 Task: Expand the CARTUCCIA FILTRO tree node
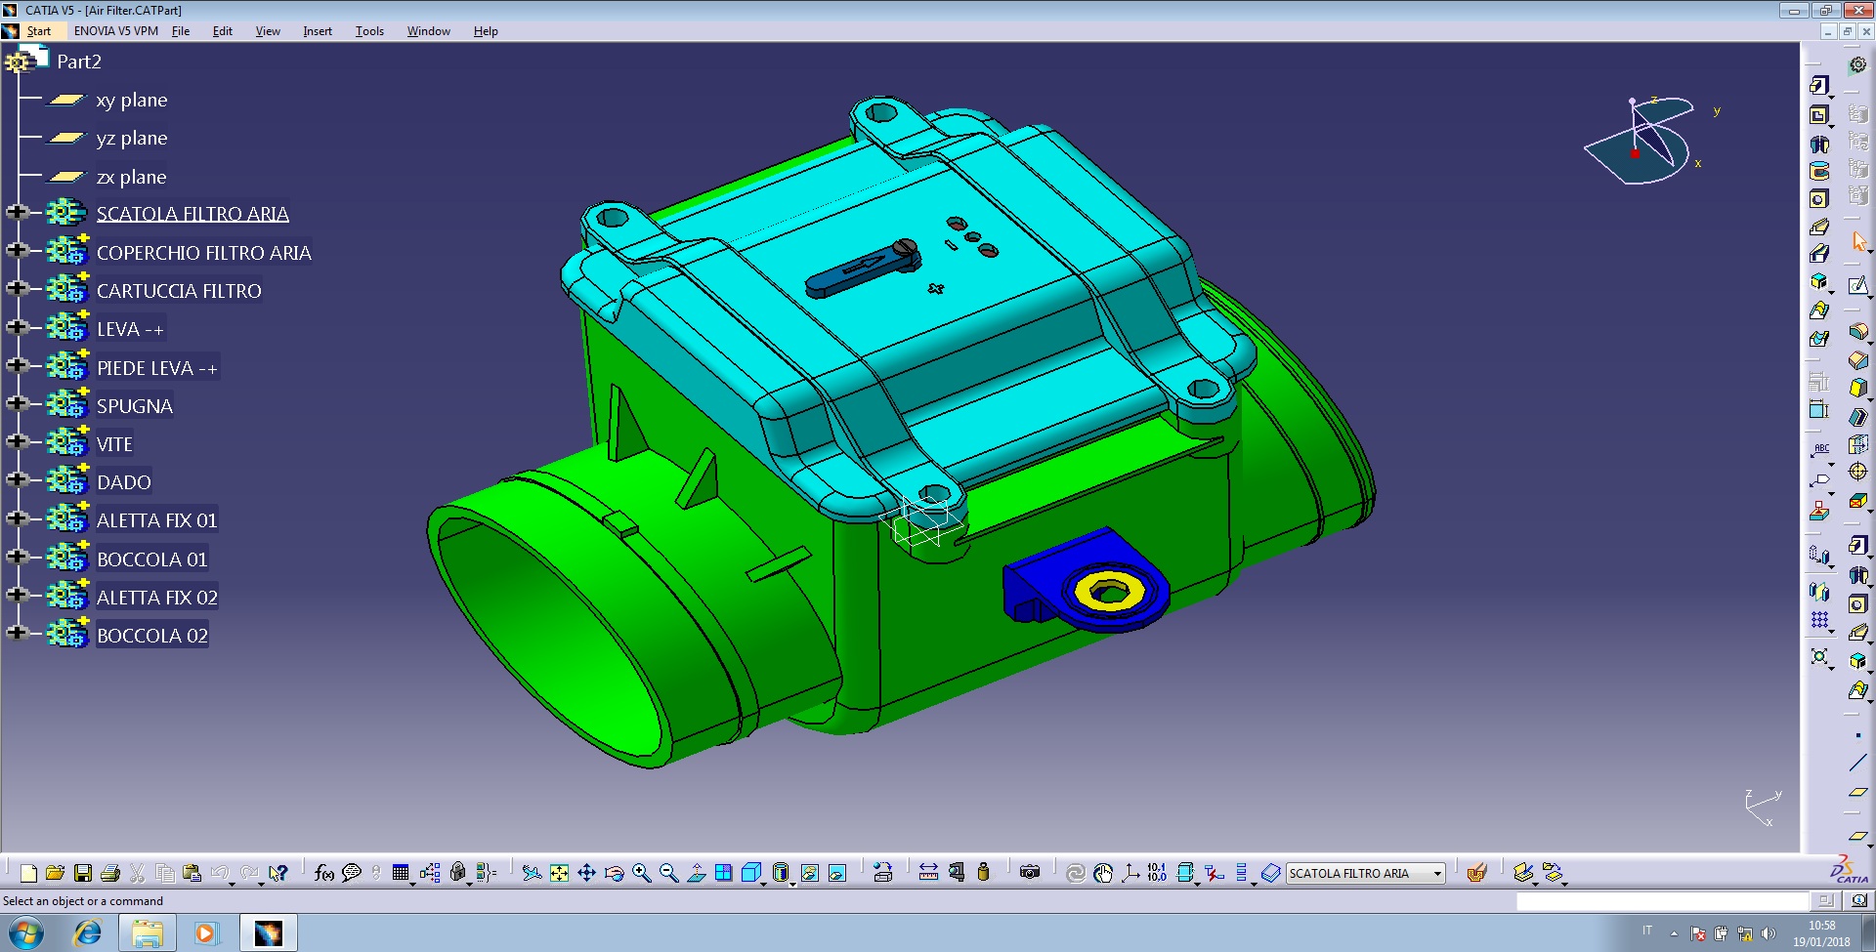click(16, 288)
